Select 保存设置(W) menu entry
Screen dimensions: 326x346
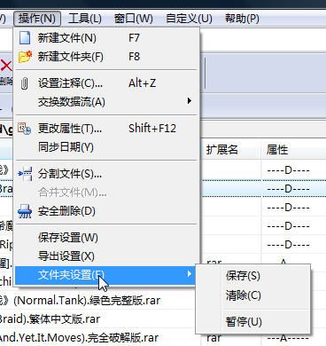click(106, 238)
